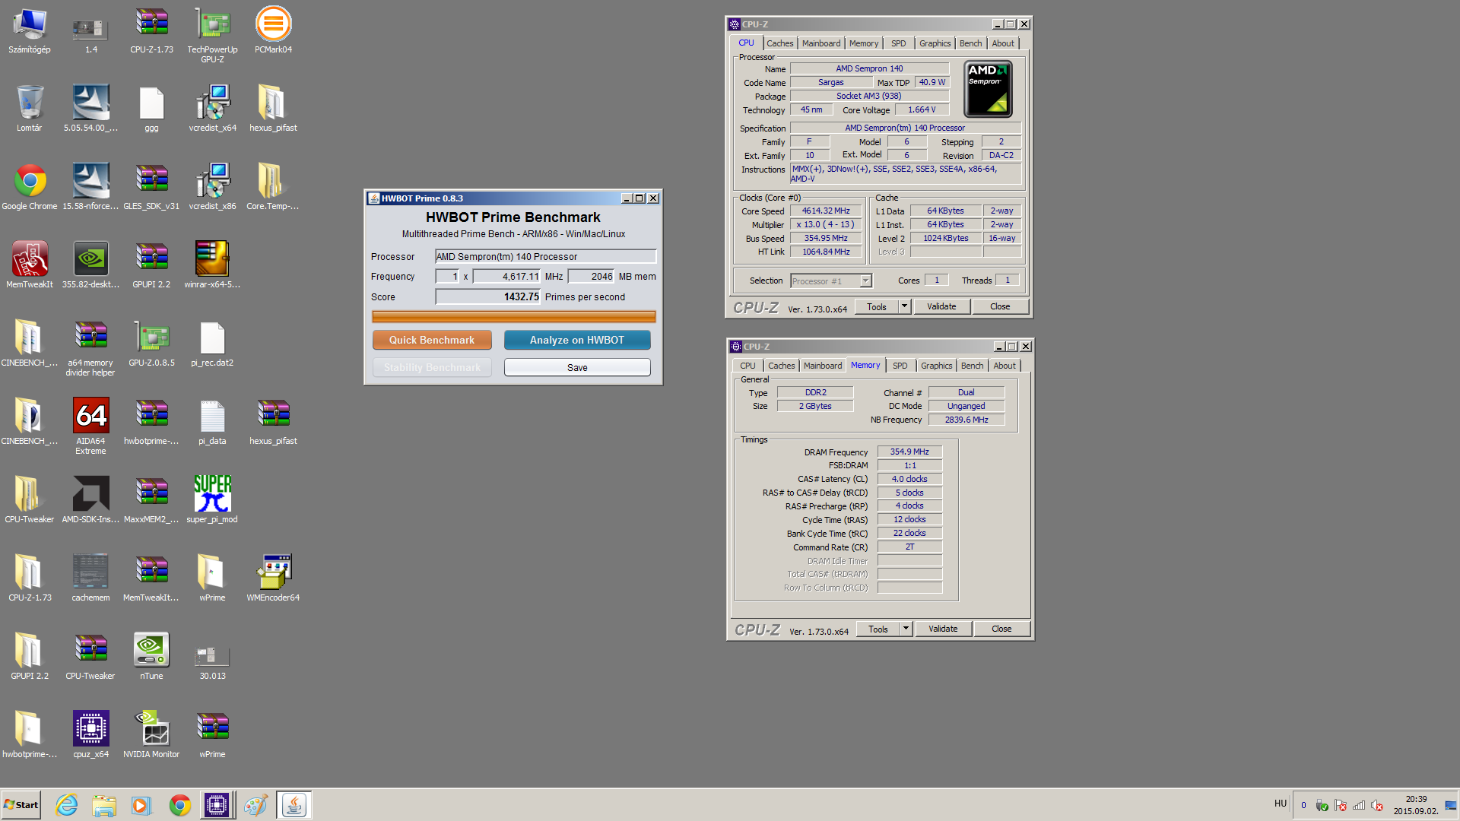Image resolution: width=1460 pixels, height=821 pixels.
Task: Open the pi_rec.dat2 file icon
Action: click(x=212, y=344)
